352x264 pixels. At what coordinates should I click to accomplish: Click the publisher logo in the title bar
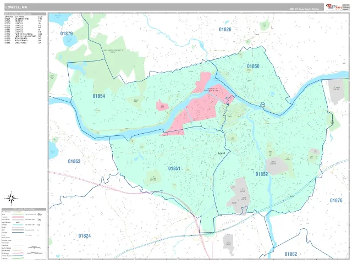[x=334, y=7]
